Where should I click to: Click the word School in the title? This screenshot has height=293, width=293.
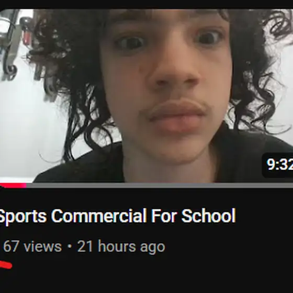coord(209,216)
